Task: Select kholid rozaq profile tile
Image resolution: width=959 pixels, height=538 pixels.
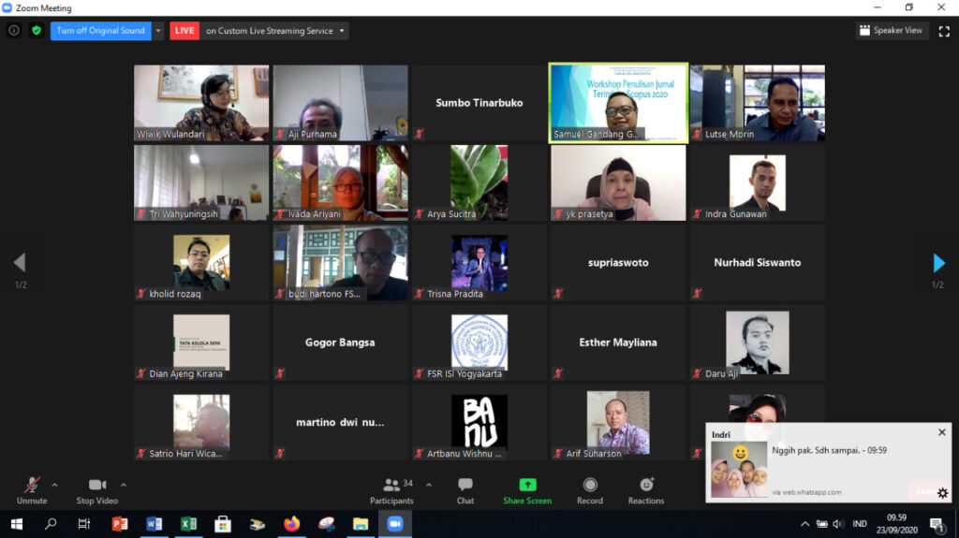Action: pos(201,262)
